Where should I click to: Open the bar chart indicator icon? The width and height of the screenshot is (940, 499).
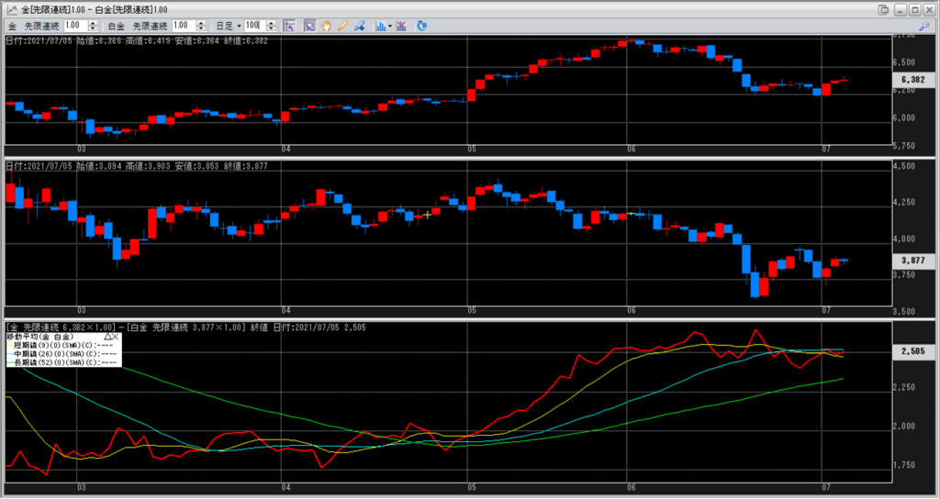(380, 25)
